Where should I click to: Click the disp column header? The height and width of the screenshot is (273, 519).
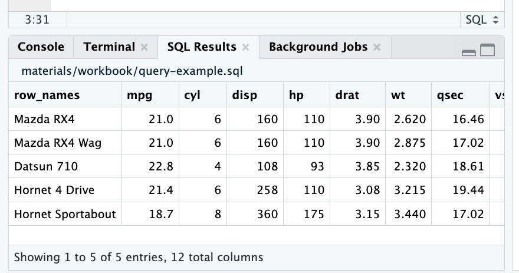coord(244,95)
